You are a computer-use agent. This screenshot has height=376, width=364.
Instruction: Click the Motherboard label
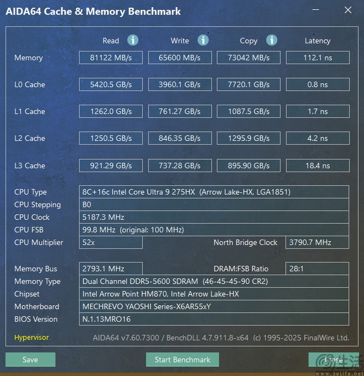[37, 306]
